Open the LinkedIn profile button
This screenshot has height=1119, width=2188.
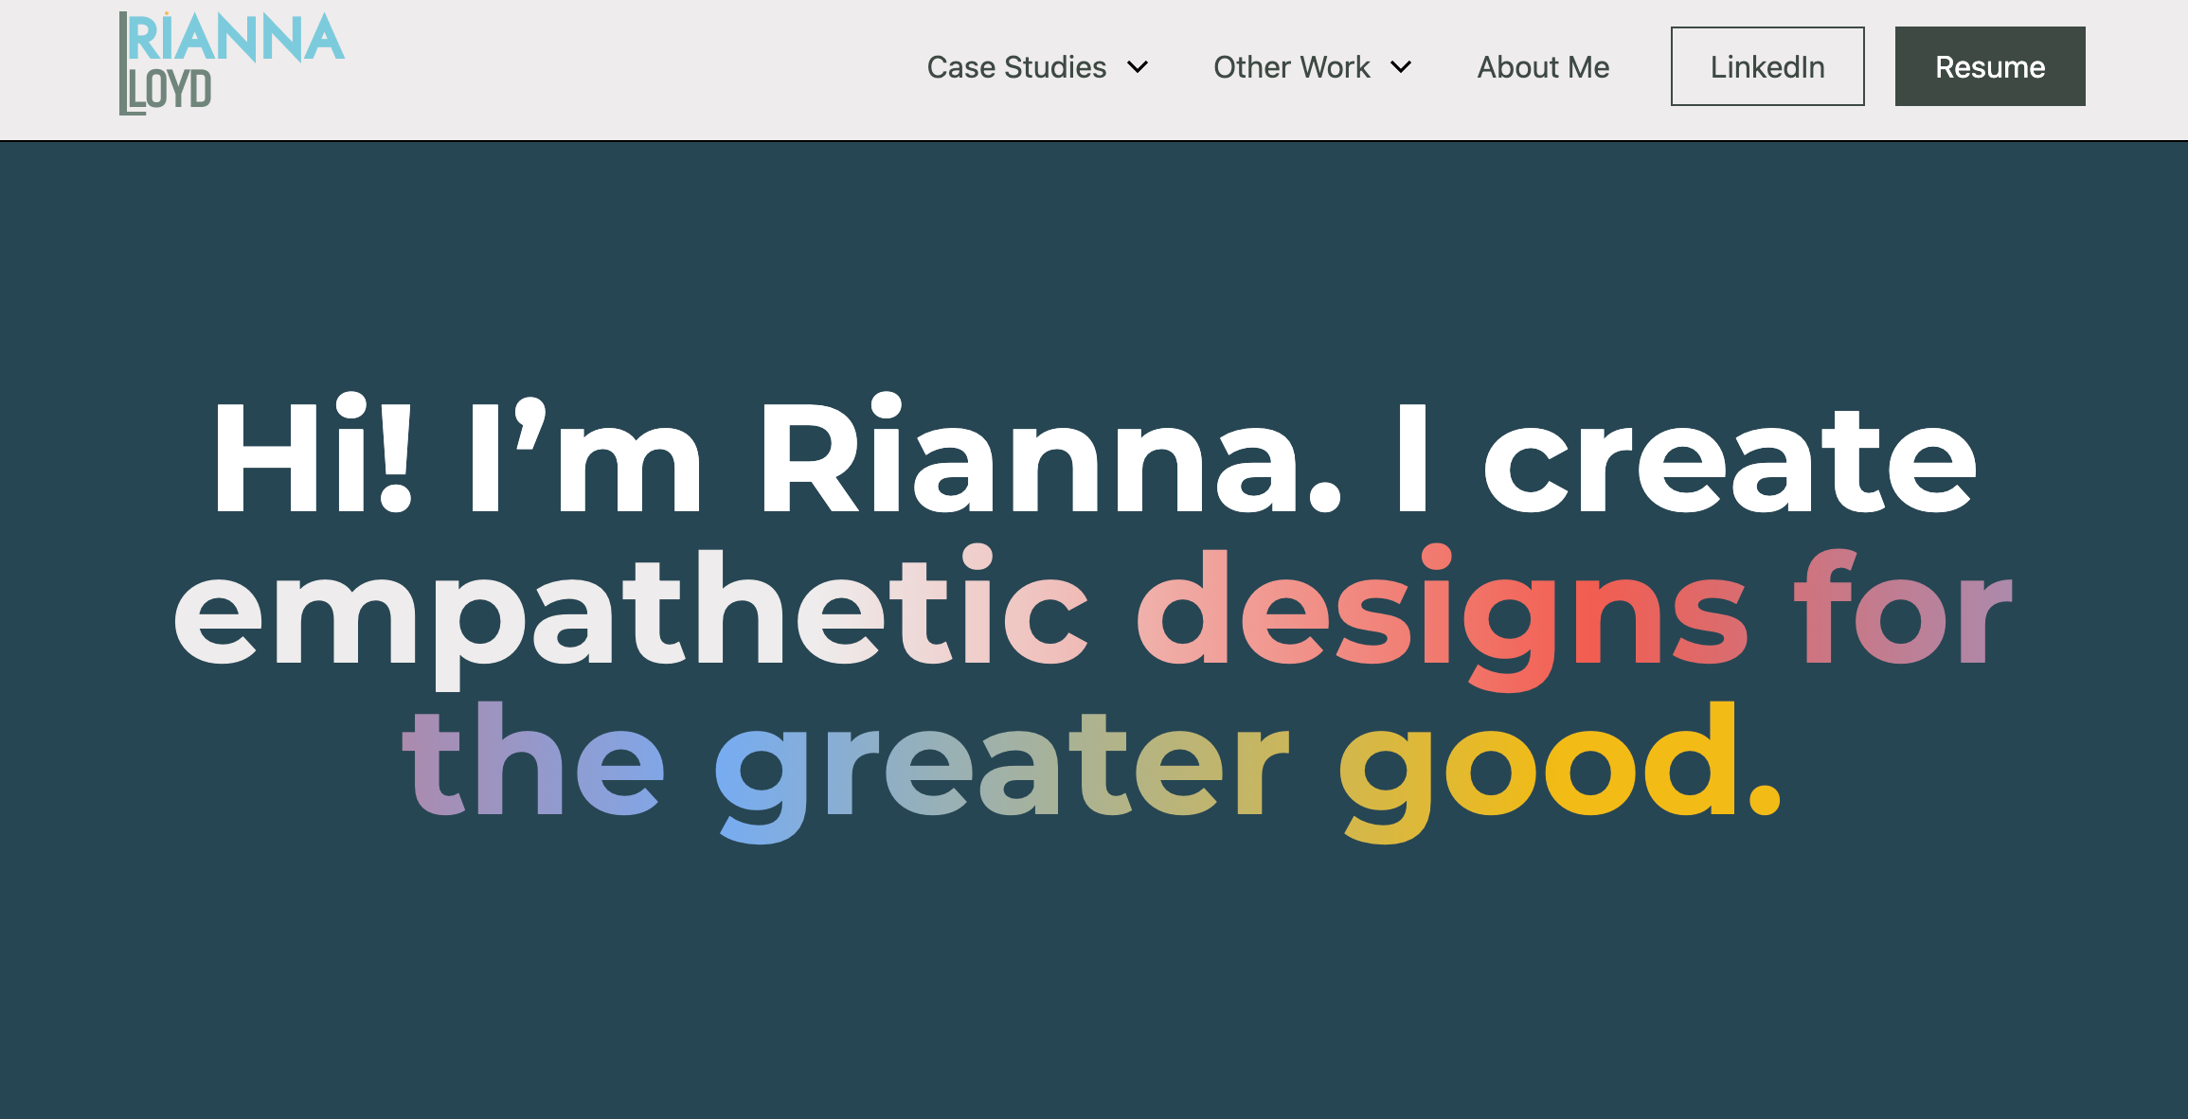(x=1767, y=65)
